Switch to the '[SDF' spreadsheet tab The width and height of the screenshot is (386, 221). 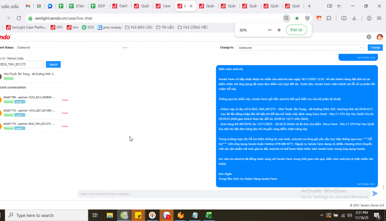(99, 6)
